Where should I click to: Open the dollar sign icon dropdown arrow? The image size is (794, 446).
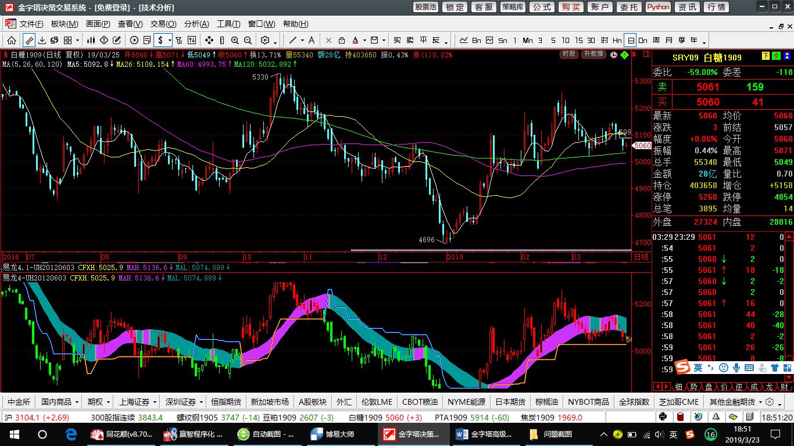click(169, 40)
